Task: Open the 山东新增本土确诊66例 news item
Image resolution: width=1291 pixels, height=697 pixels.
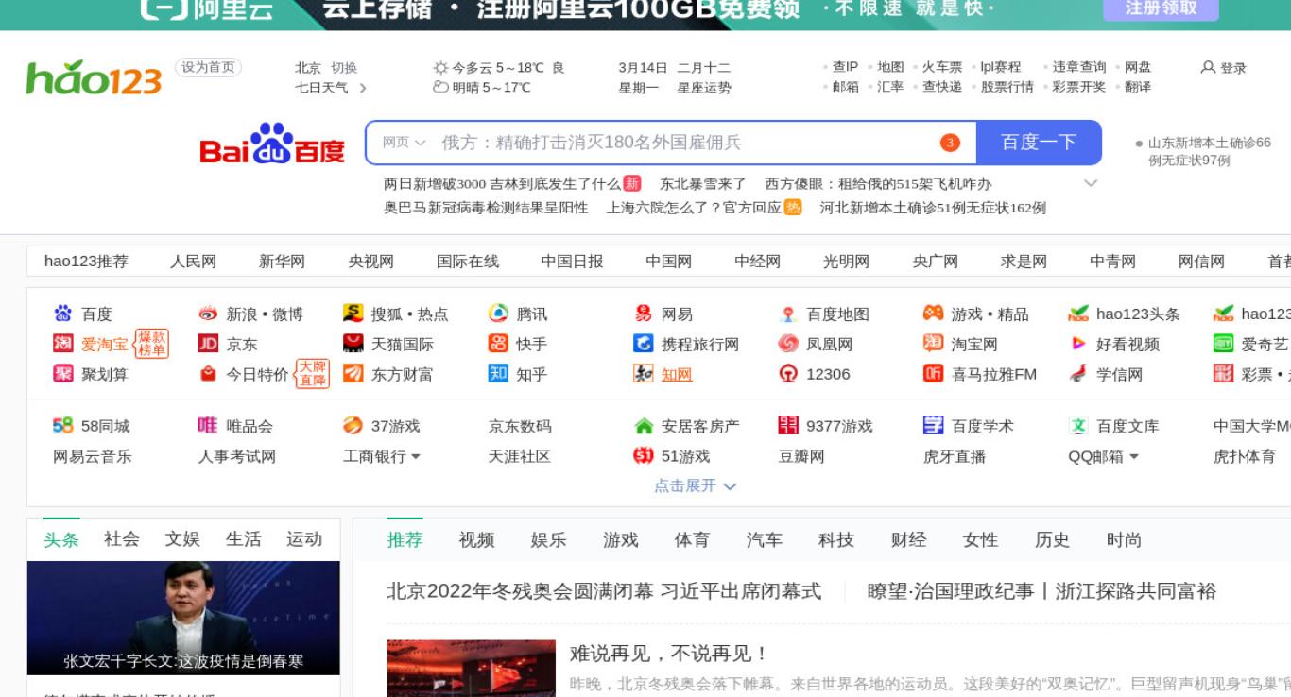Action: tap(1210, 151)
